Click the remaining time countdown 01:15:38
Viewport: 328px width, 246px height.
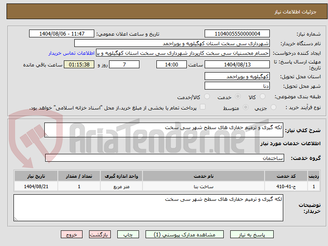point(79,64)
